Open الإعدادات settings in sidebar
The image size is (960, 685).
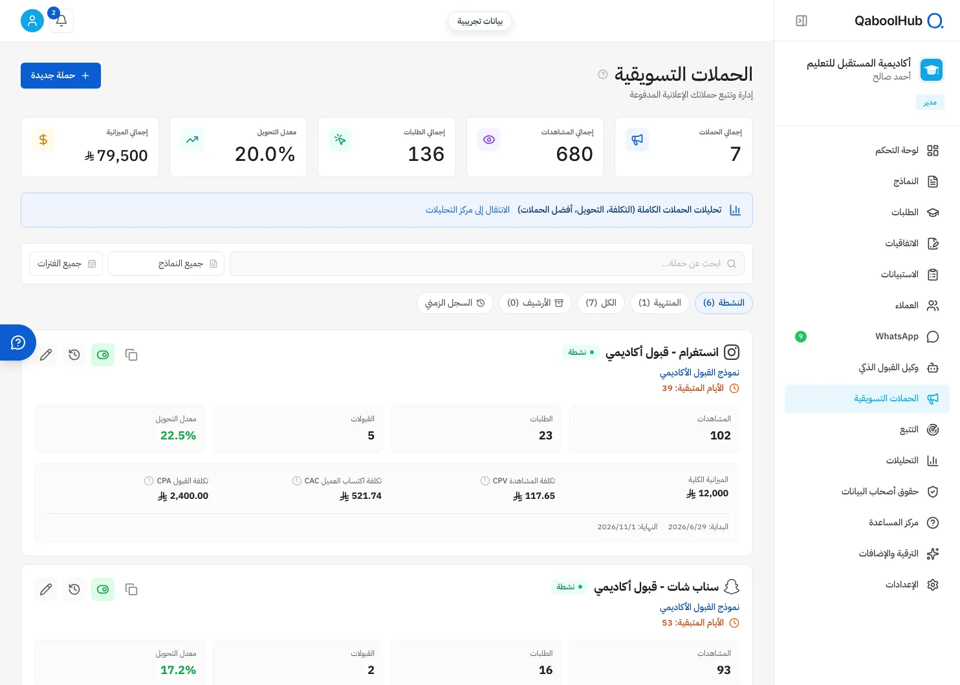[x=867, y=585]
